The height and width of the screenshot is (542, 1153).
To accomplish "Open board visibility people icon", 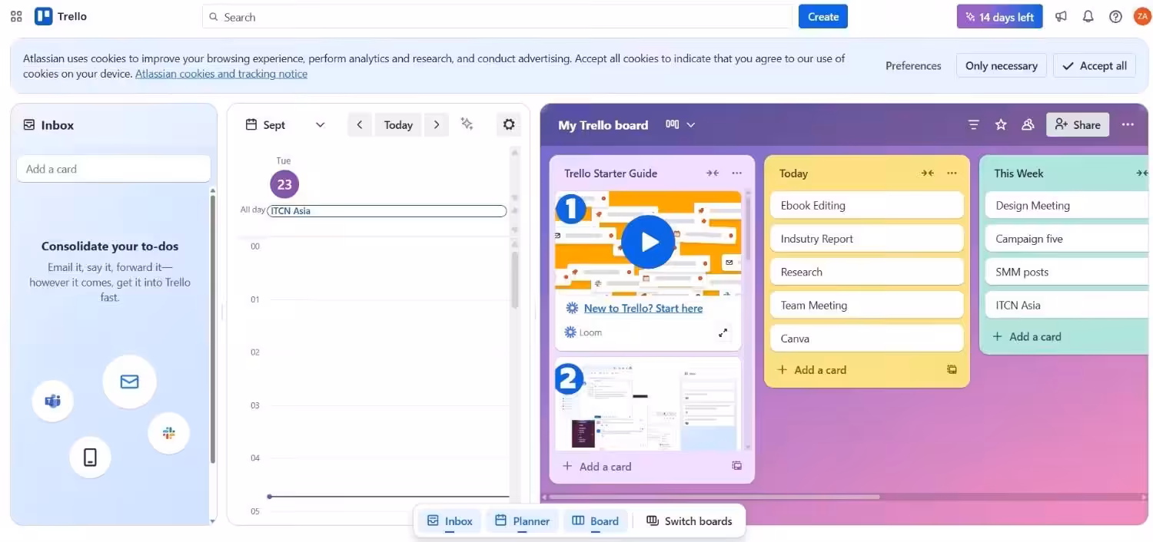I will click(x=1028, y=124).
